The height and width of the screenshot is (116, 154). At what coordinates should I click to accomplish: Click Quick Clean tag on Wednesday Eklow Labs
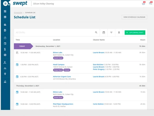coord(58,58)
